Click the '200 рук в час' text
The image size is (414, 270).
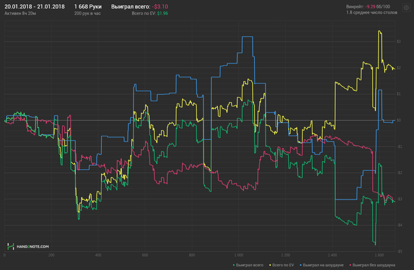click(88, 13)
